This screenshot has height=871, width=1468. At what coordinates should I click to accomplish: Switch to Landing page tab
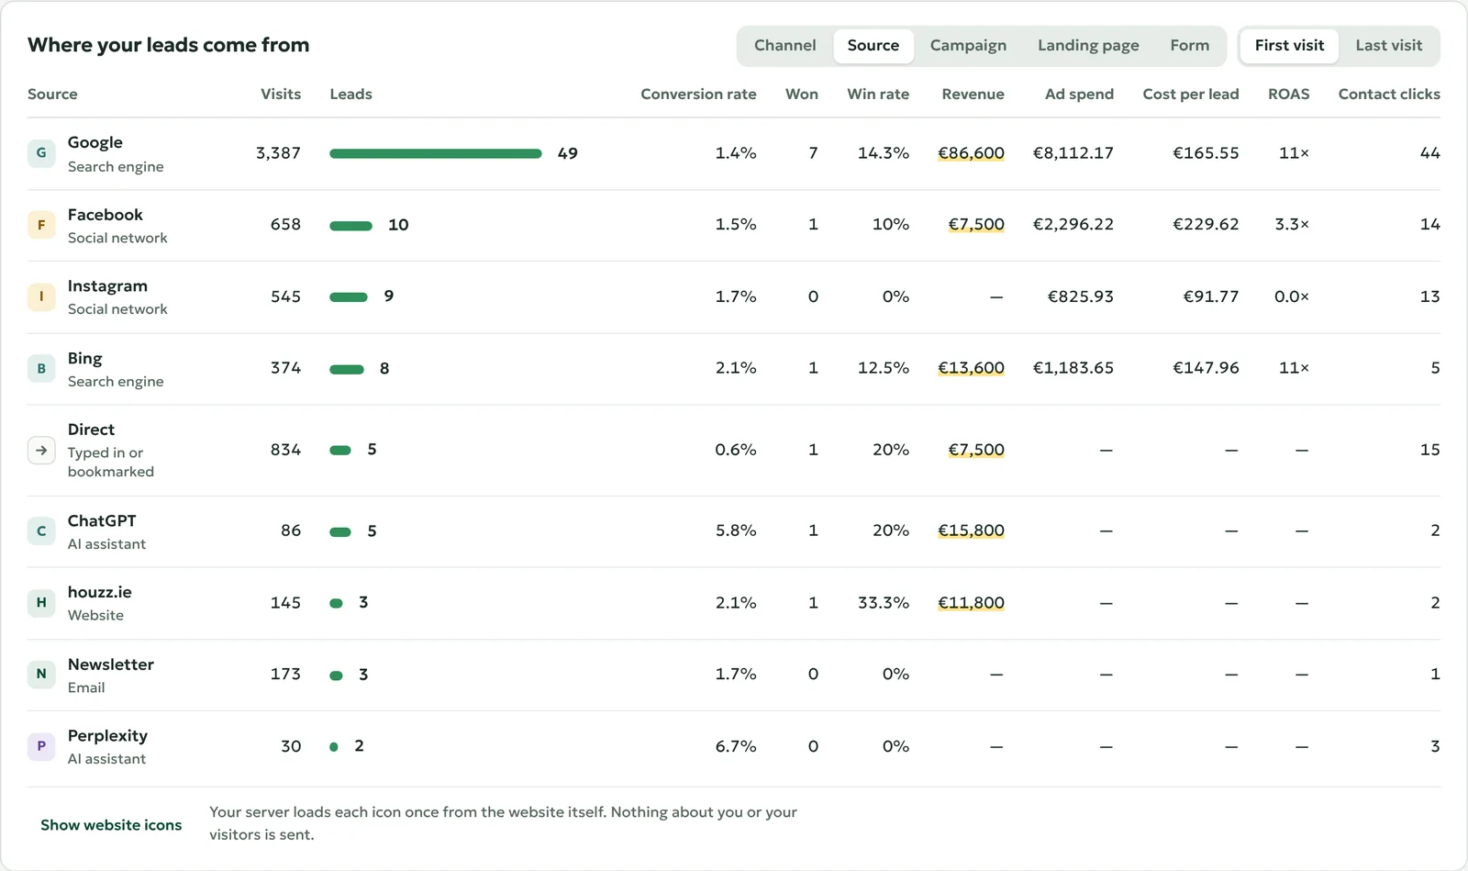[1088, 46]
